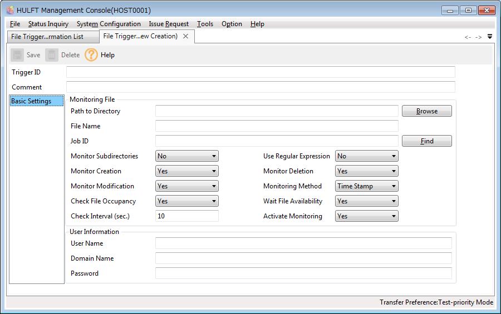Click the Find button next to Job ID
Image resolution: width=501 pixels, height=314 pixels.
[427, 141]
